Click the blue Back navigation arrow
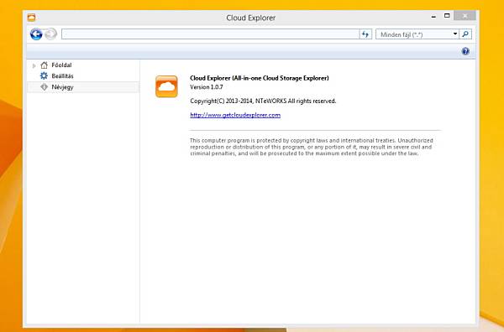 point(36,34)
